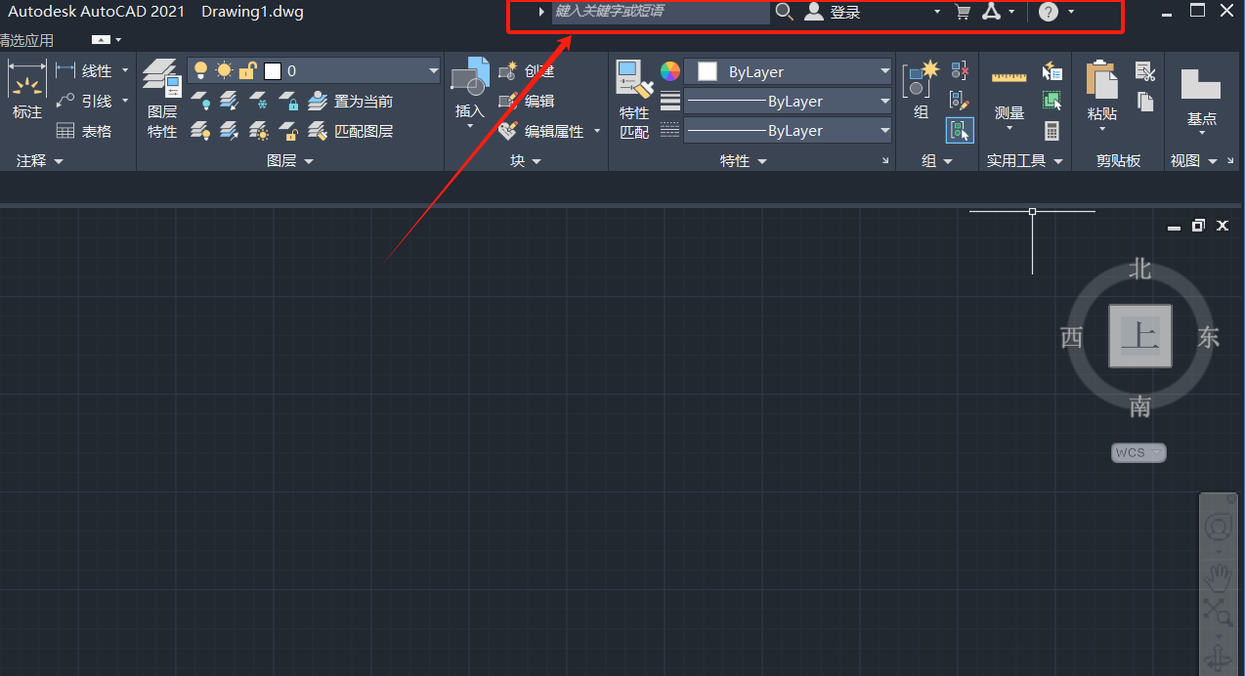1245x676 pixels.
Task: Click the 置为当前 make current button
Action: coord(351,102)
